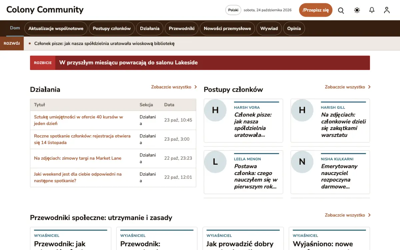Viewport: 400px width, 250px height.
Task: Open Leela Menon's article Postawa członka
Action: coord(256,176)
